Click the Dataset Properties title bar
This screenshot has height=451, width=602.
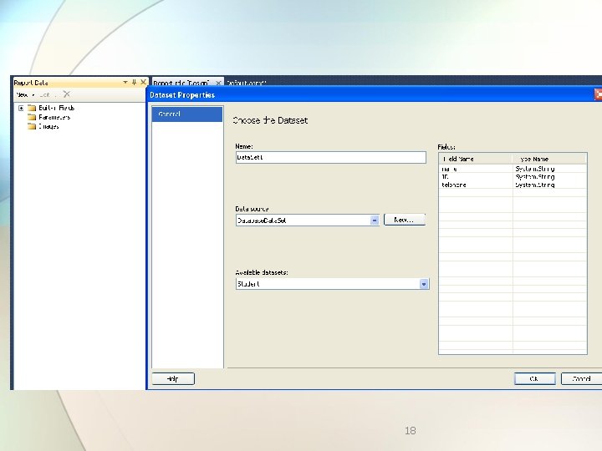click(370, 94)
